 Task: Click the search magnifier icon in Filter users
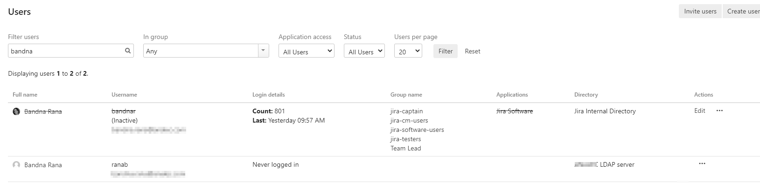point(128,51)
